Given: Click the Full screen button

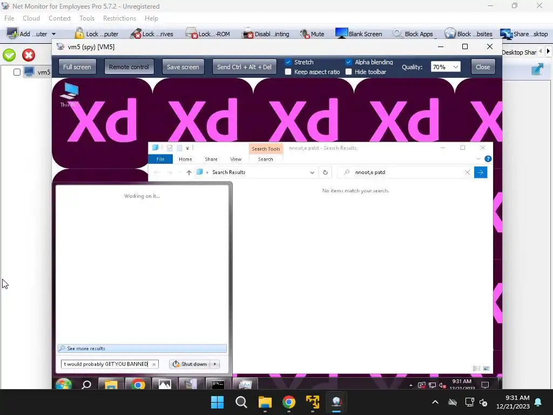Looking at the screenshot, I should pos(77,66).
